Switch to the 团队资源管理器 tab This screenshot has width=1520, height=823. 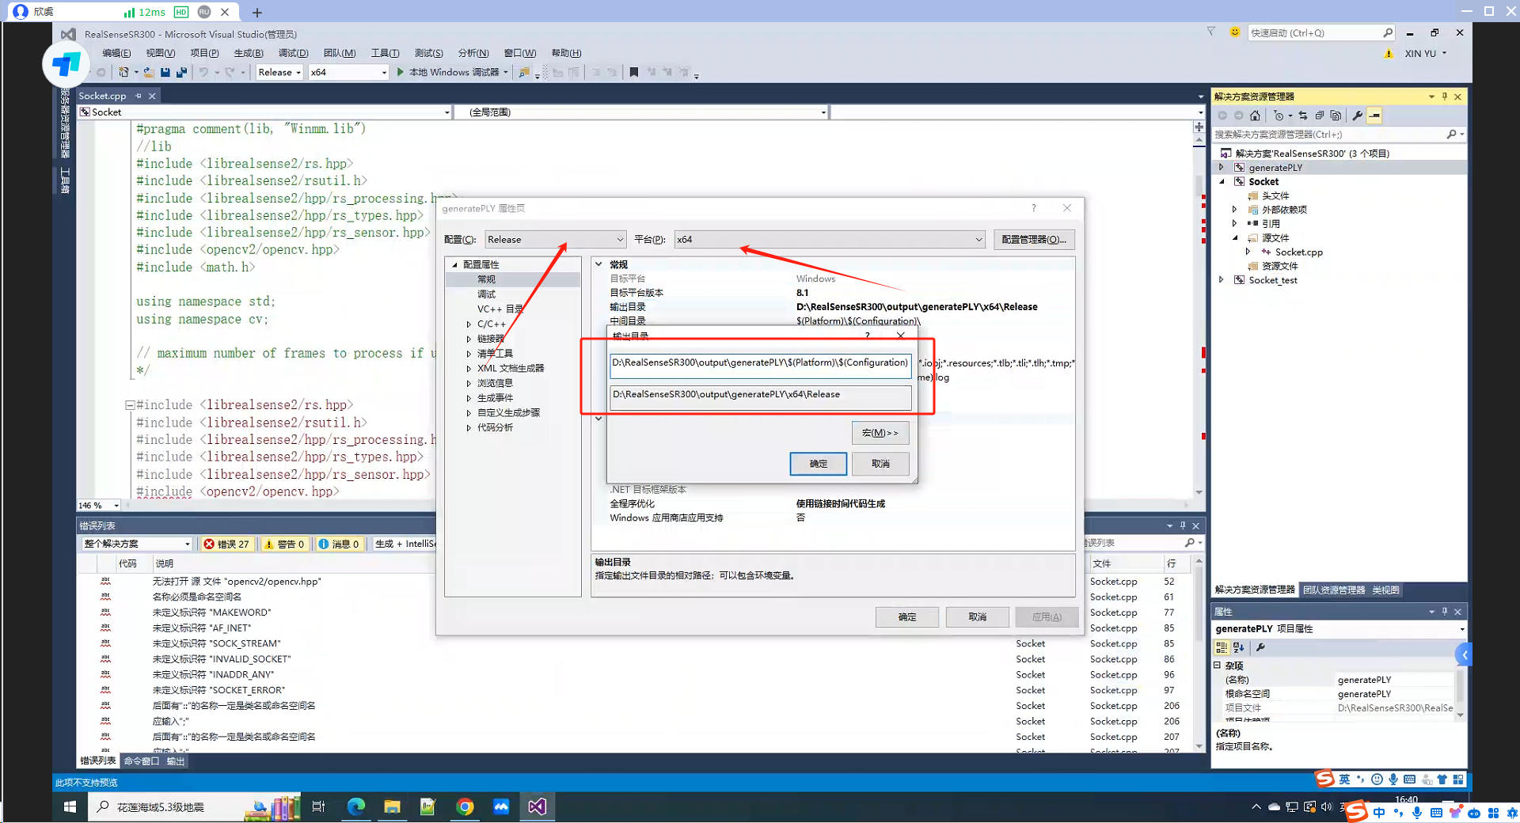[1334, 590]
